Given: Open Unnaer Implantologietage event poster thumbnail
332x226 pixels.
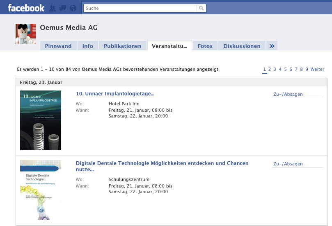Looking at the screenshot, I should click(41, 120).
